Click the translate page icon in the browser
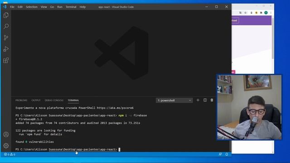 [241, 13]
